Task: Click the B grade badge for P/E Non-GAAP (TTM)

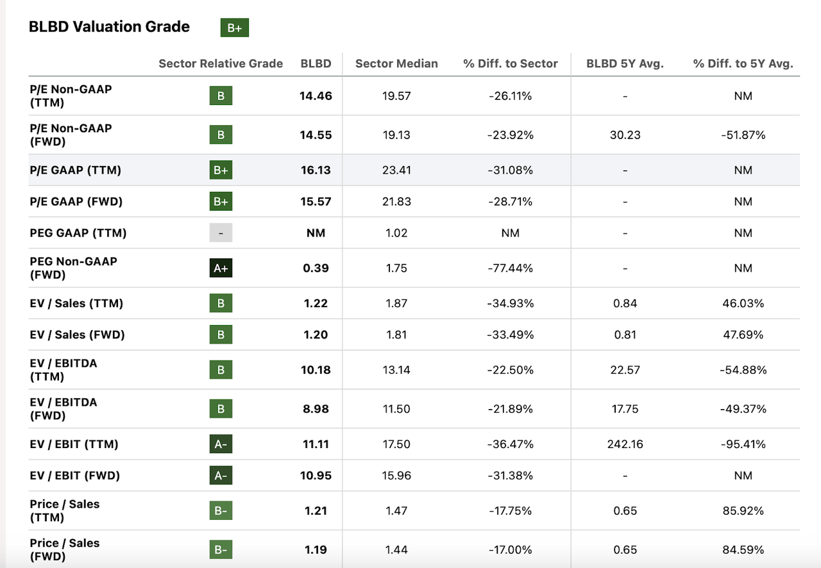Action: (x=221, y=96)
